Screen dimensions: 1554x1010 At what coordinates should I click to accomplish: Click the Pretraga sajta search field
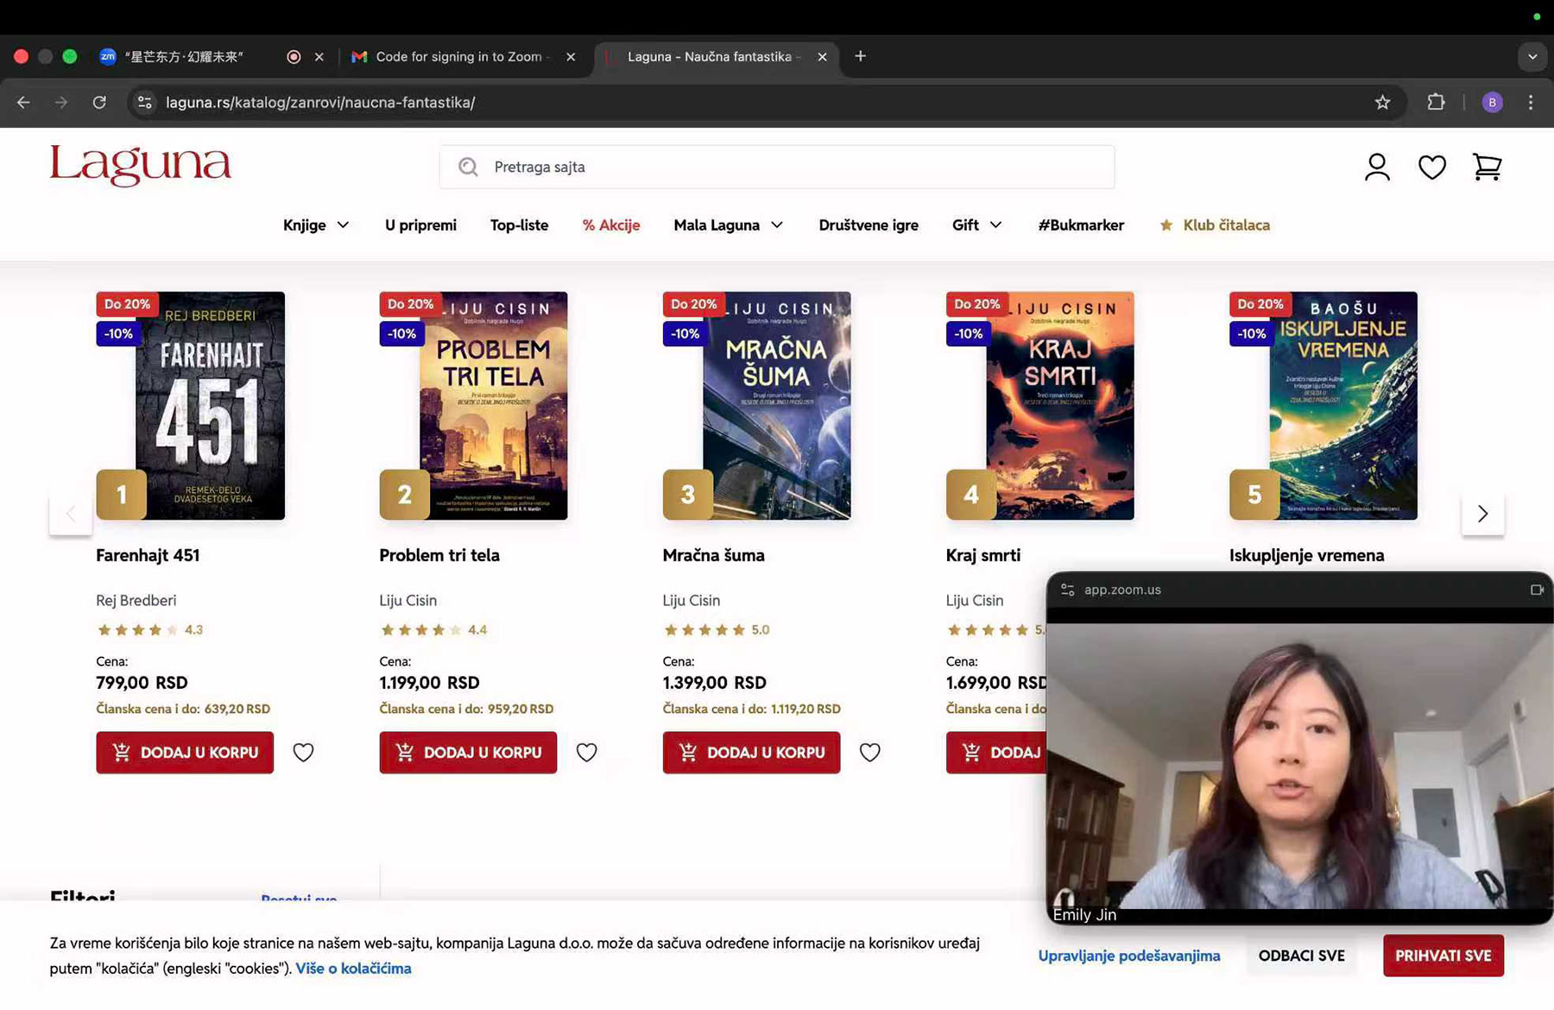(777, 167)
